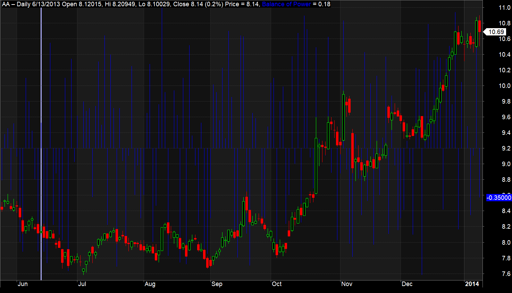512x293 pixels.
Task: Select the blue -0.35000 indicator value marker
Action: (x=499, y=197)
